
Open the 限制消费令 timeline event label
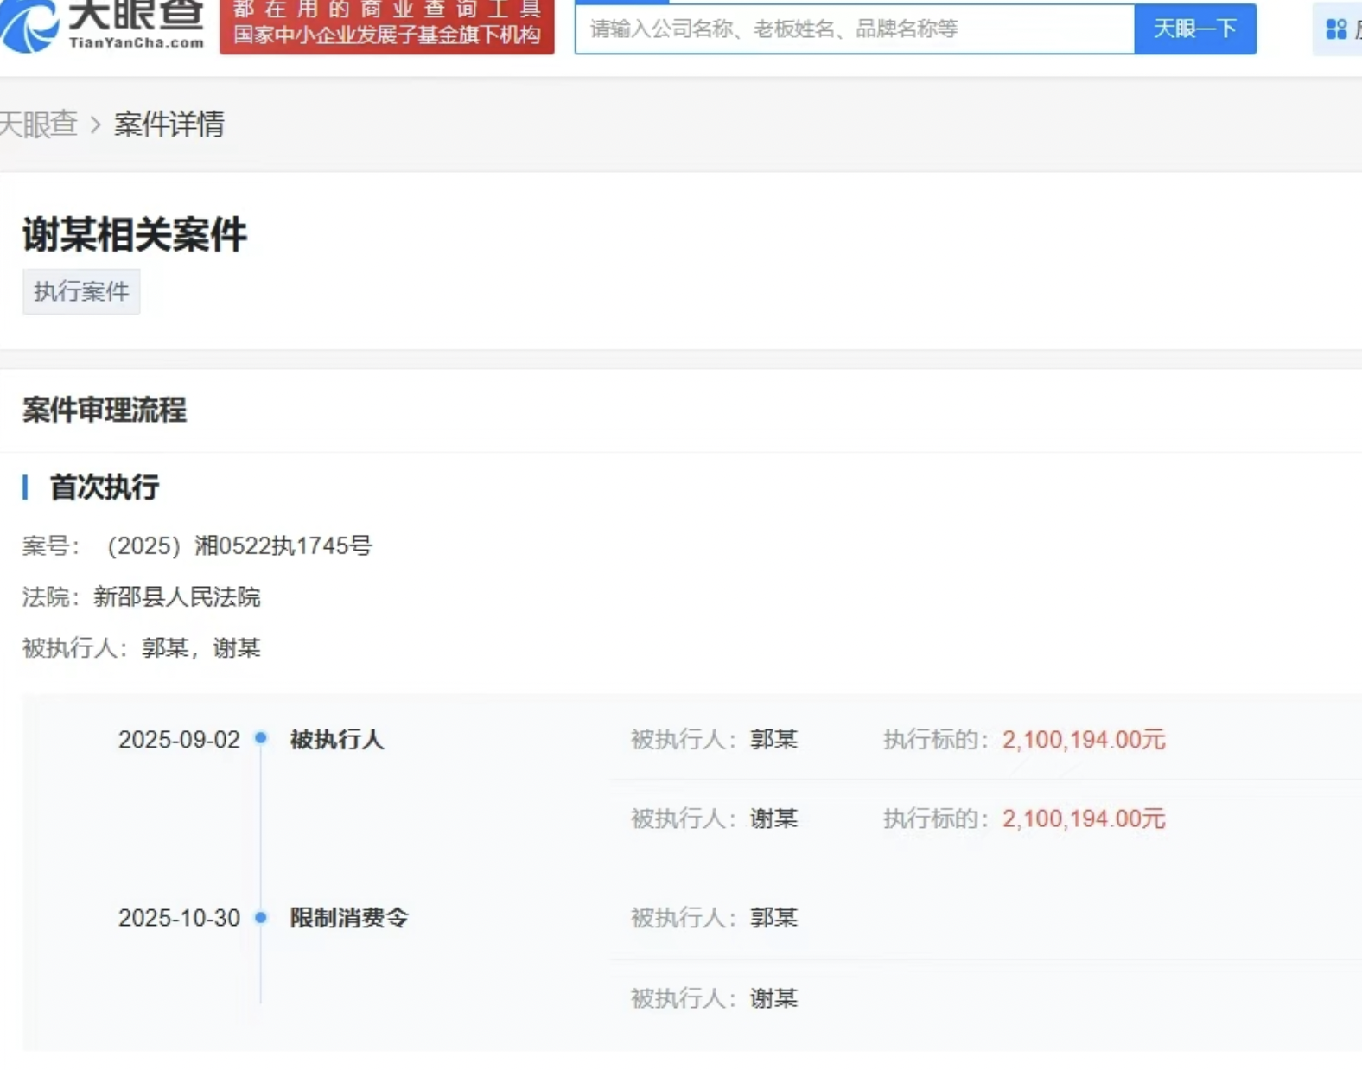pos(349,918)
